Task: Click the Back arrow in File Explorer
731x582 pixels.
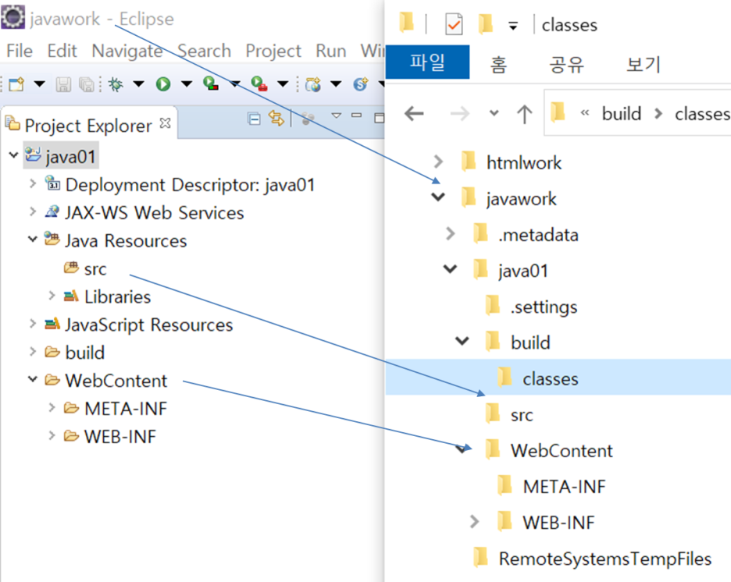Action: click(414, 113)
